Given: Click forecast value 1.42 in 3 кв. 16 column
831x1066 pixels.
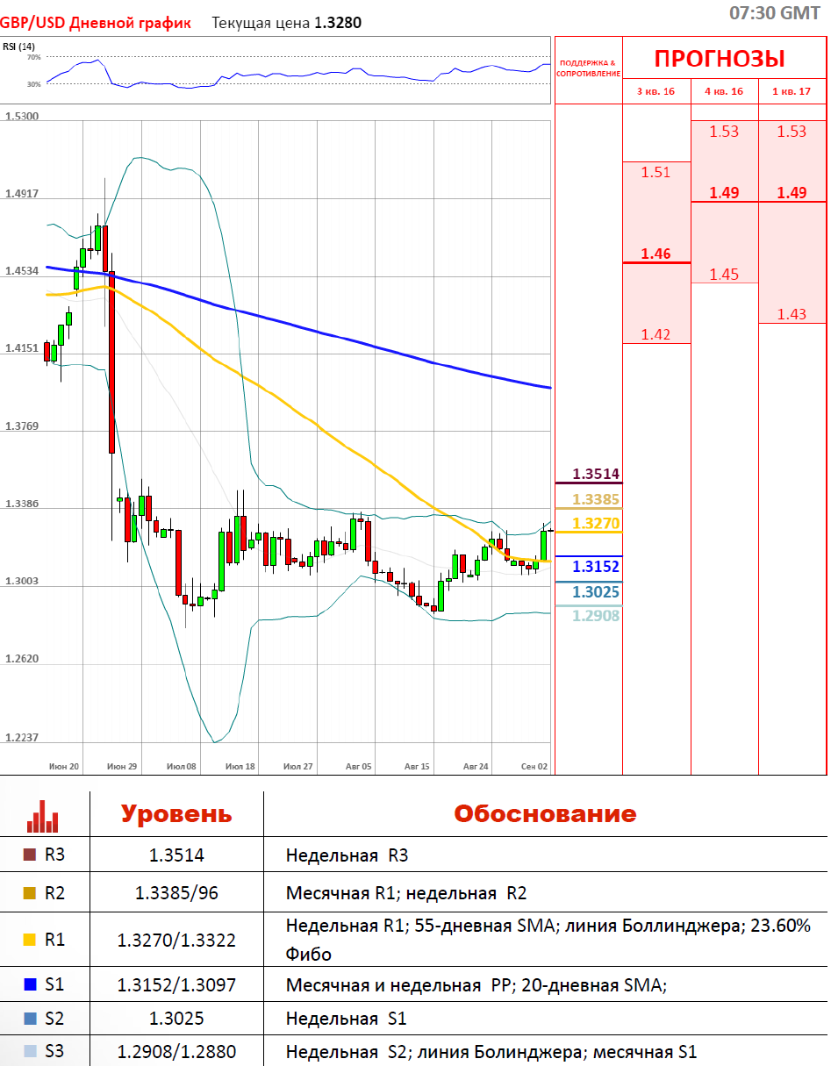Looking at the screenshot, I should coord(655,334).
